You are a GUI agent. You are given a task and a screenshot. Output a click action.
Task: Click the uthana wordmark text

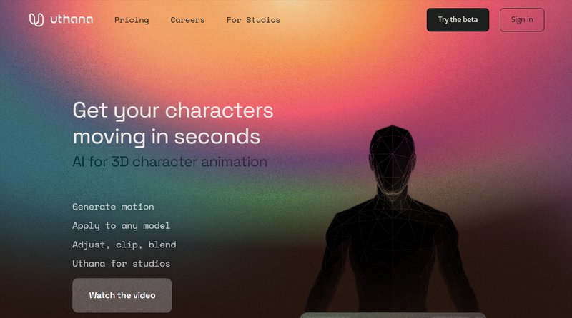pyautogui.click(x=71, y=19)
